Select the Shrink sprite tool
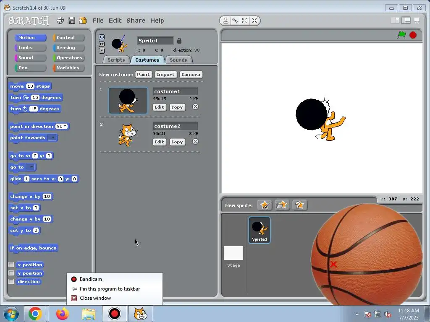This screenshot has width=430, height=322. [254, 21]
